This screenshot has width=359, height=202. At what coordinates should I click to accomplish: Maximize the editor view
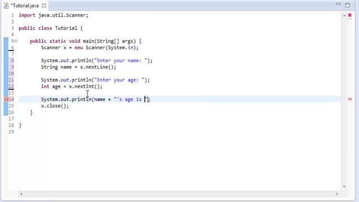(x=347, y=5)
